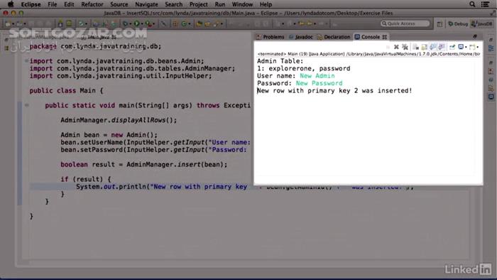
Task: Click the Open Type toolbar icon
Action: click(x=199, y=23)
